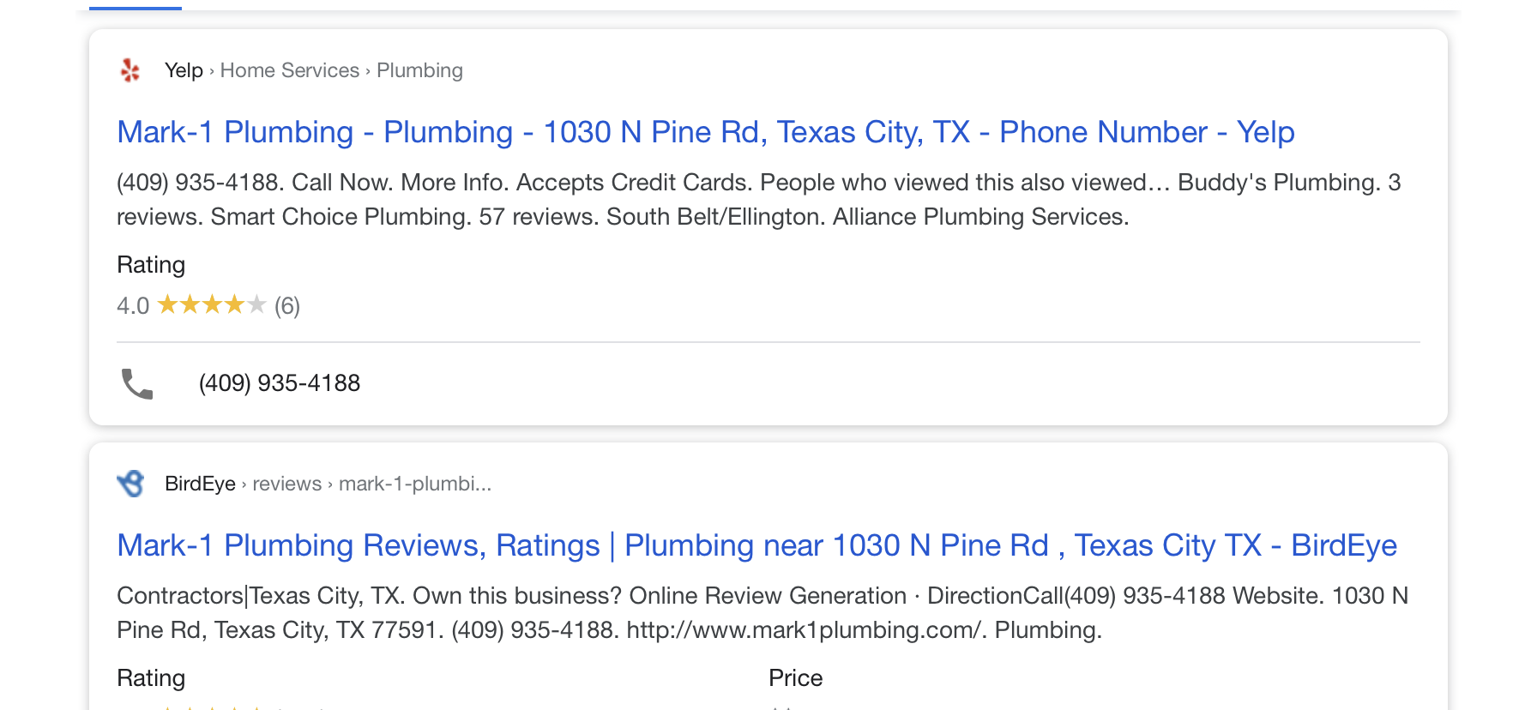Click the Home Services breadcrumb
The image size is (1537, 710).
(290, 70)
